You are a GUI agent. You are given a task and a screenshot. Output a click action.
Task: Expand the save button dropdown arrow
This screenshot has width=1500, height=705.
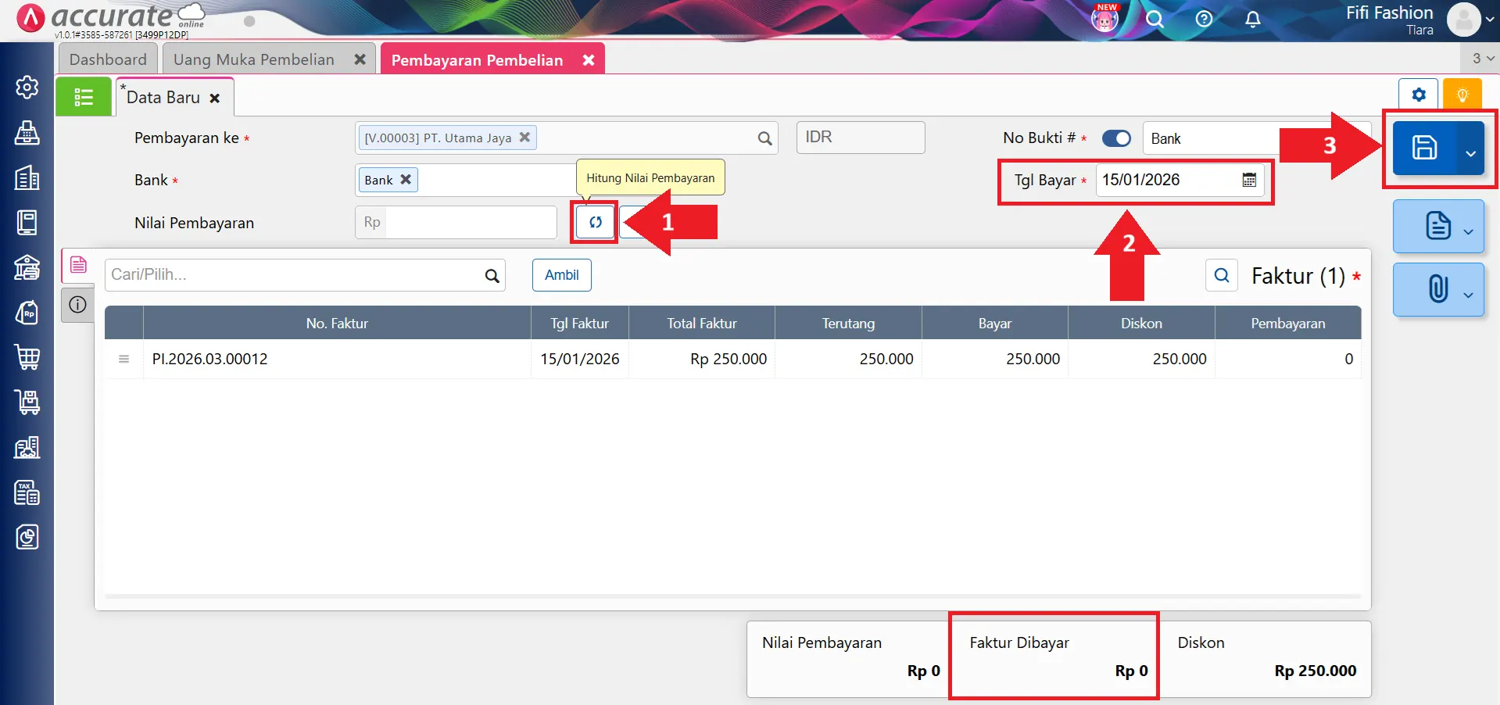pyautogui.click(x=1470, y=153)
